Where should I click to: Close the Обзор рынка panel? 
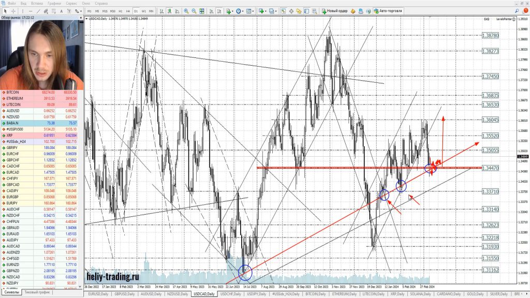click(x=81, y=17)
